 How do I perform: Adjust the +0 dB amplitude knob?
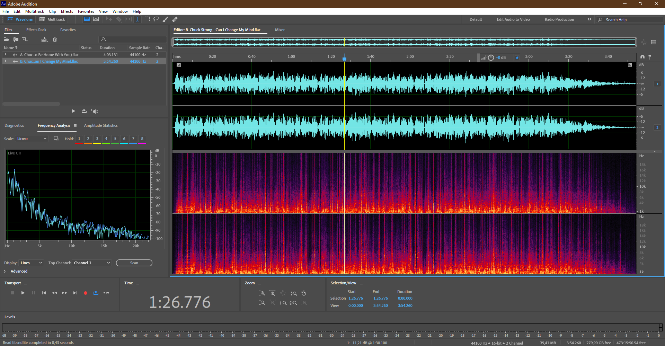tap(491, 58)
